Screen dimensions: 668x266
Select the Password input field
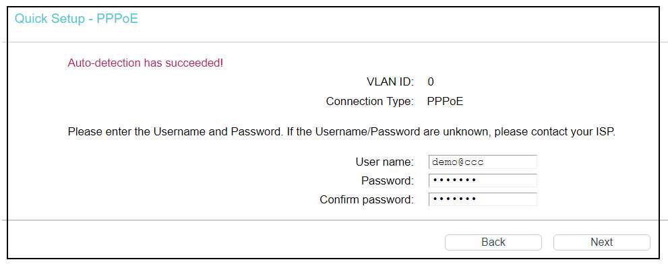pyautogui.click(x=483, y=180)
